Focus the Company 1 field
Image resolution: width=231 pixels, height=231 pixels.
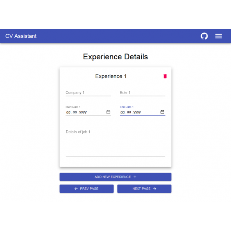[x=88, y=92]
